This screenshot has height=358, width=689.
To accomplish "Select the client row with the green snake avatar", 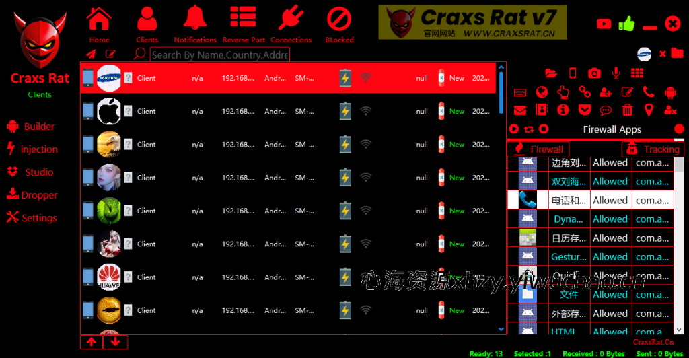I will coord(289,211).
